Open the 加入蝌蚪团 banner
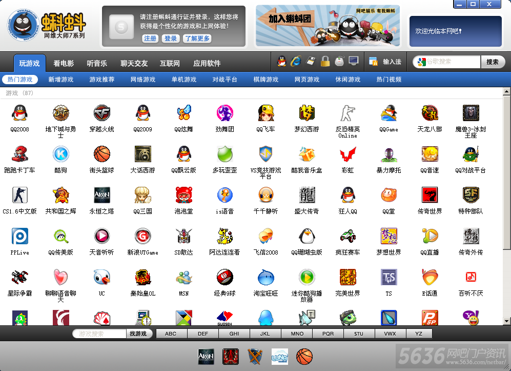The image size is (511, 371). [x=328, y=26]
